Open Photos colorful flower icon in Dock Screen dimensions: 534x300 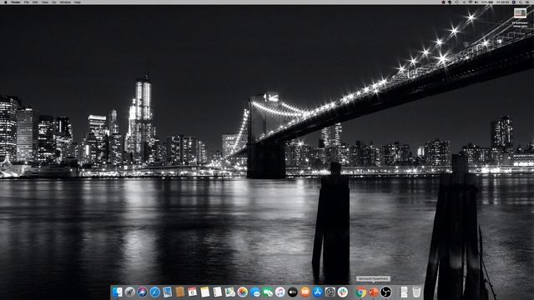243,292
